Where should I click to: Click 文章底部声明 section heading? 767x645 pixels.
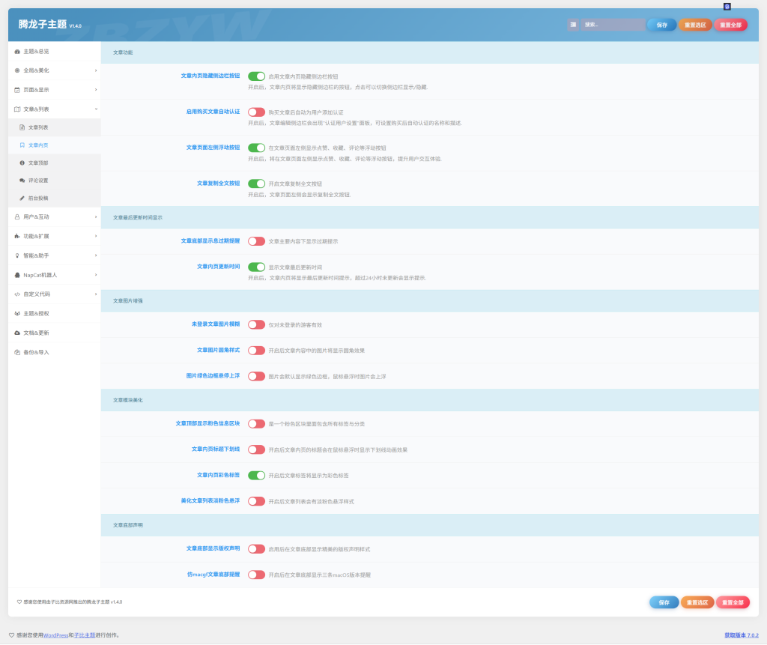pos(128,526)
